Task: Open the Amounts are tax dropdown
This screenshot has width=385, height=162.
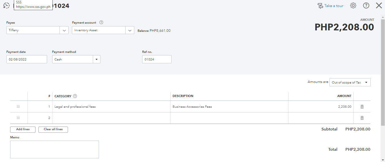Action: (x=350, y=82)
